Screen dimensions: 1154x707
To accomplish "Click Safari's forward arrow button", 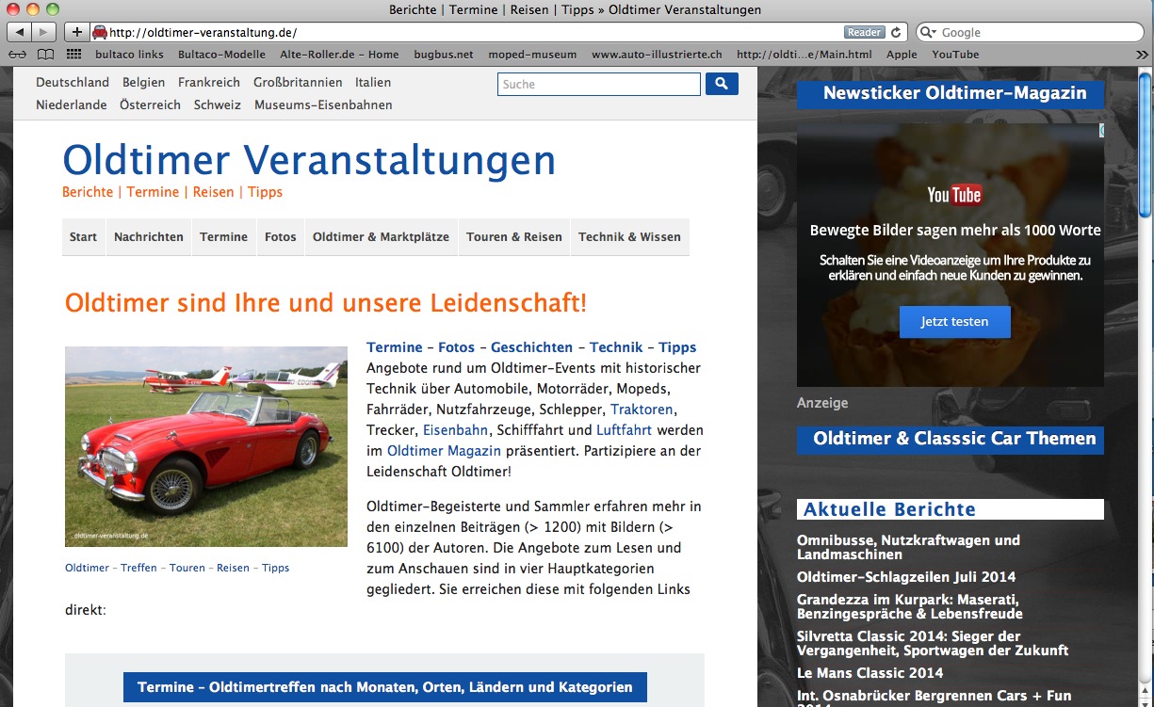I will coord(44,32).
